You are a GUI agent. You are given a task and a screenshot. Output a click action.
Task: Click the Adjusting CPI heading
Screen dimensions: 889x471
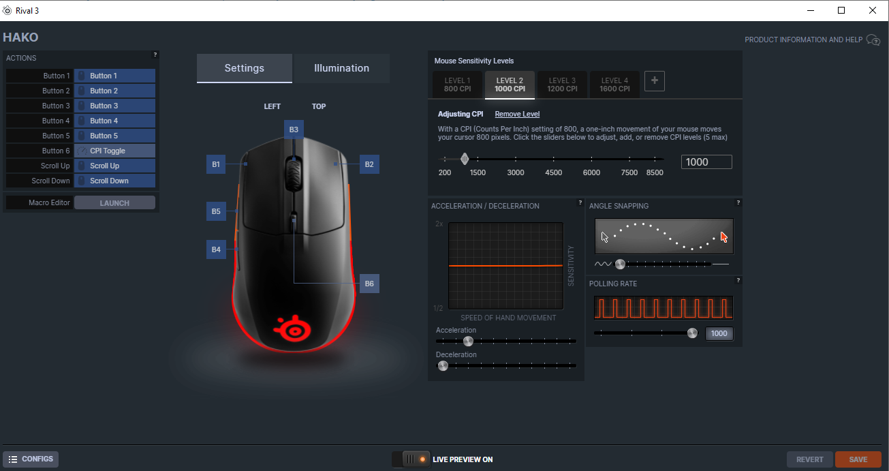tap(461, 114)
